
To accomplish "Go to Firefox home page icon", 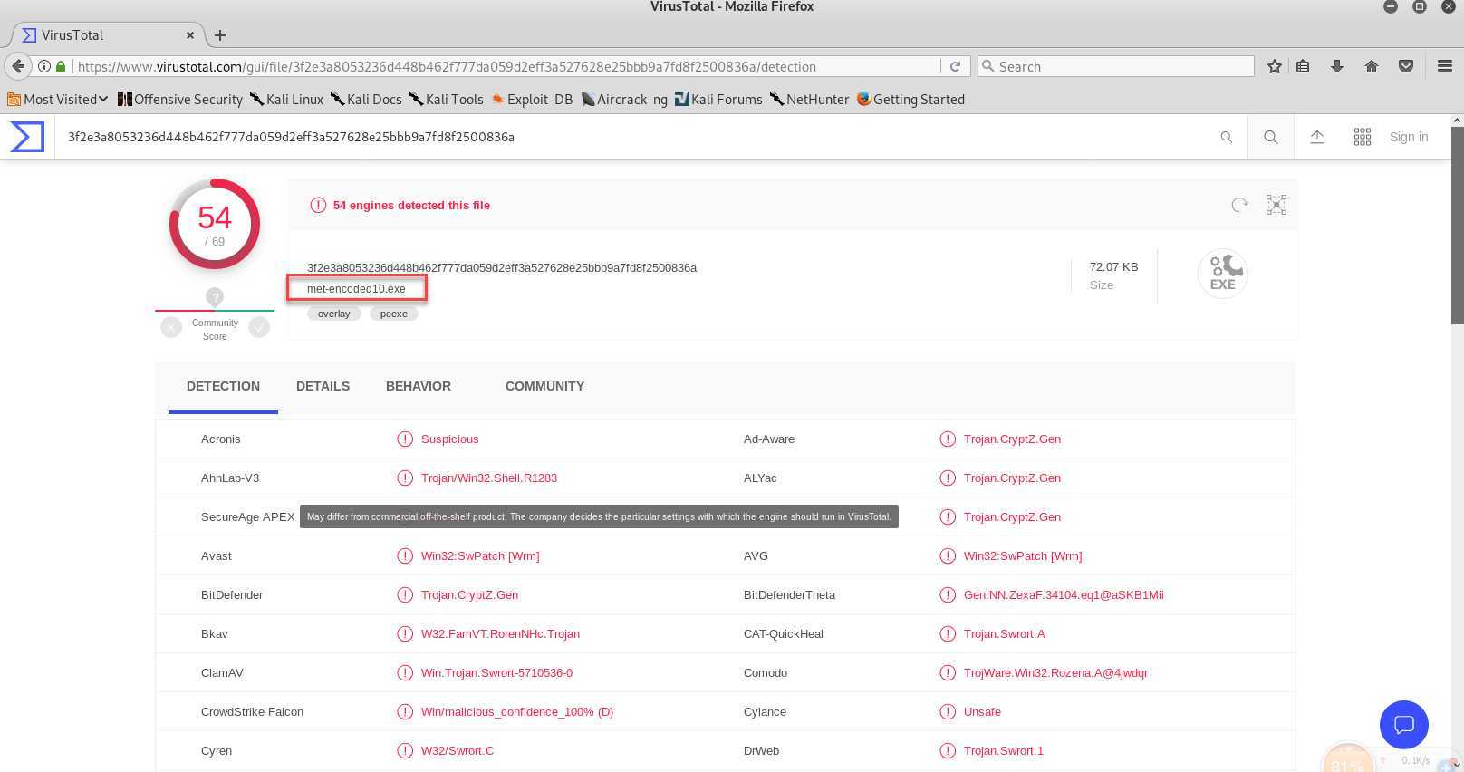I will (x=1372, y=66).
